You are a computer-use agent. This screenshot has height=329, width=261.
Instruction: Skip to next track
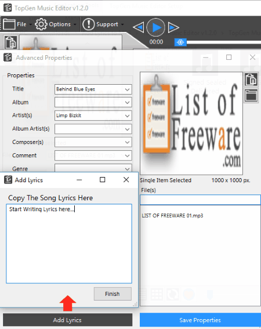[173, 27]
